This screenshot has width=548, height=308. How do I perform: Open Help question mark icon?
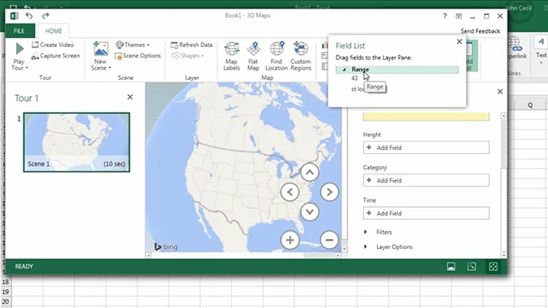pos(444,16)
